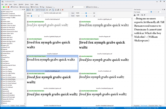
Task: Open the pangram sample type dropdown
Action: [34, 13]
